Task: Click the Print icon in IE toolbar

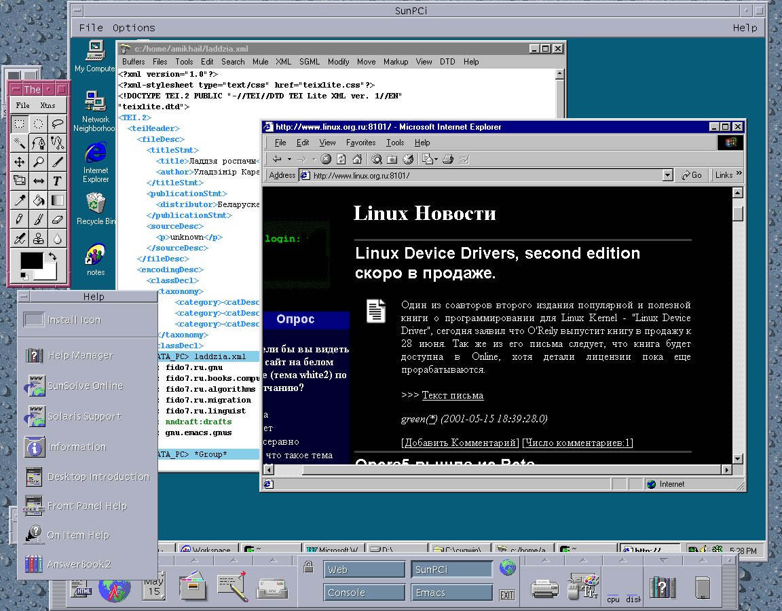Action: click(x=447, y=159)
